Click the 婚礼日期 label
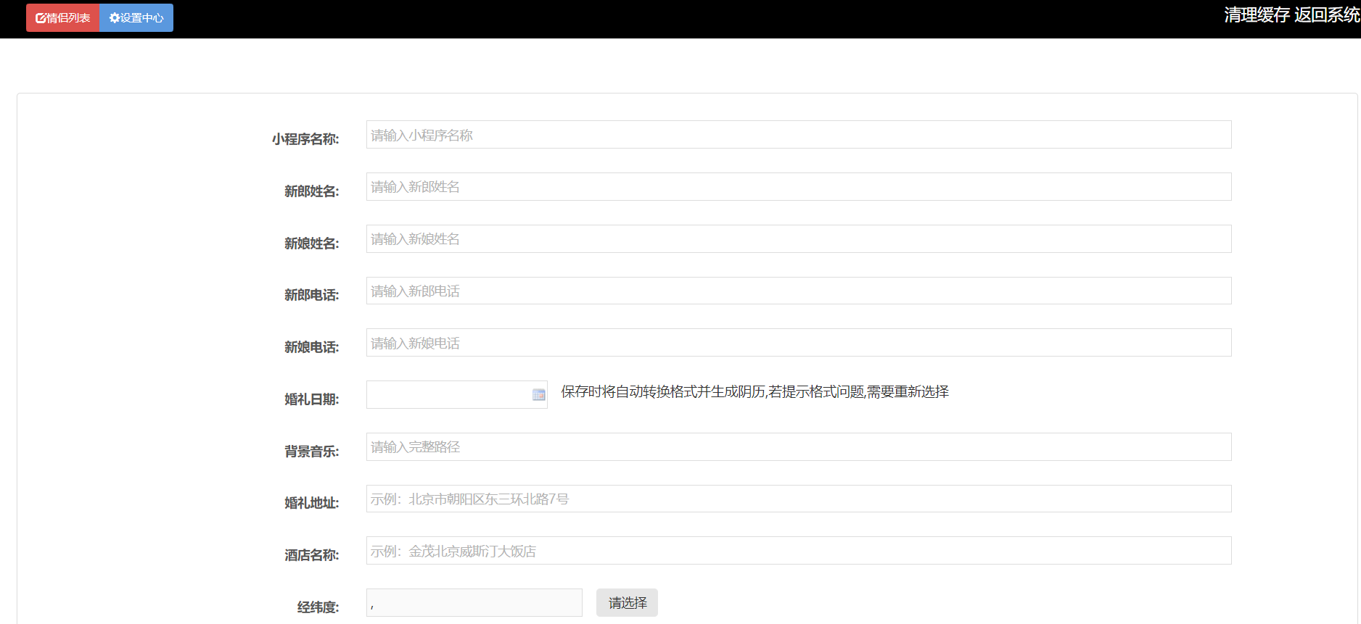The image size is (1361, 624). click(x=311, y=399)
